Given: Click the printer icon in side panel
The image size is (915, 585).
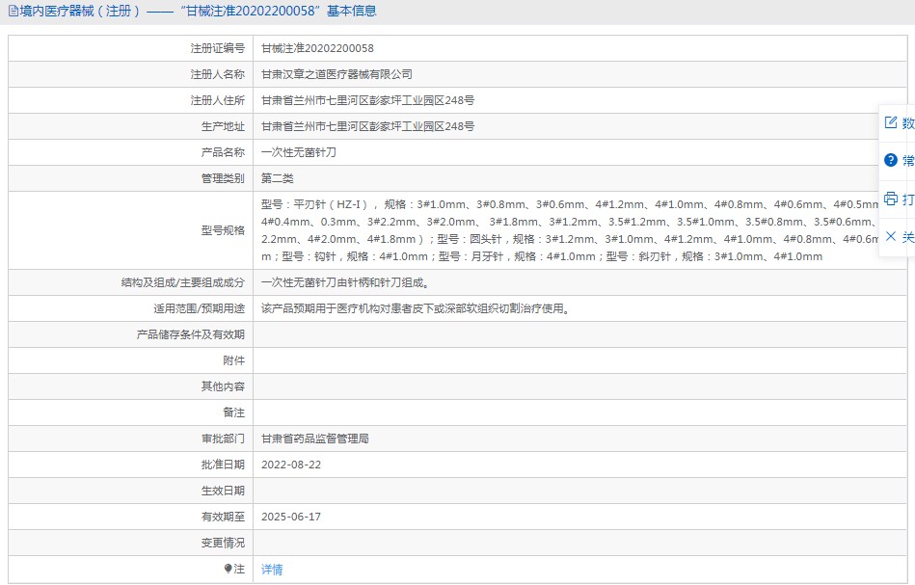Looking at the screenshot, I should (x=891, y=199).
